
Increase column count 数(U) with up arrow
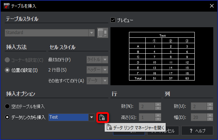(210, 104)
